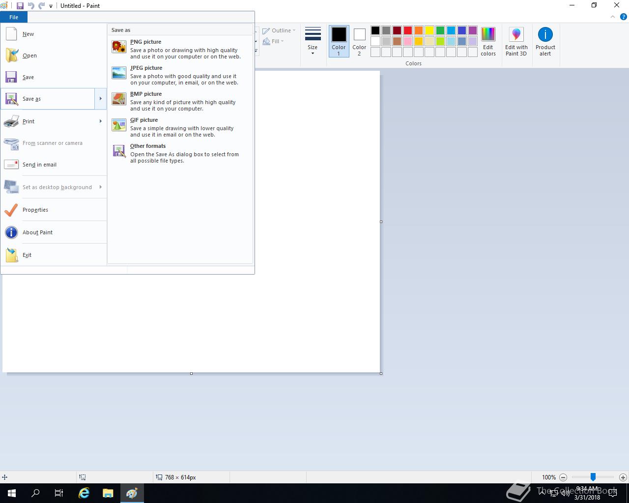This screenshot has height=503, width=629.
Task: Click the 100% zoom level text
Action: 549,477
